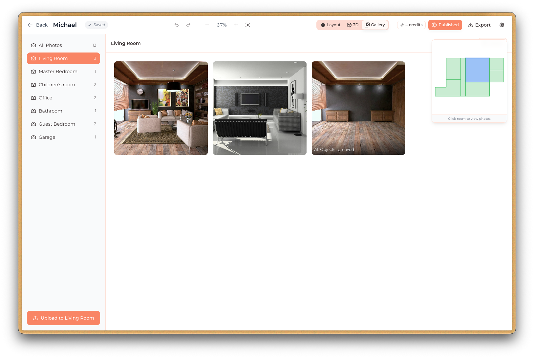
Task: Enable the Gallery view
Action: coord(375,25)
